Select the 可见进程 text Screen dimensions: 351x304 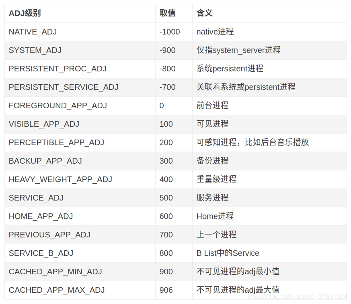pyautogui.click(x=212, y=124)
